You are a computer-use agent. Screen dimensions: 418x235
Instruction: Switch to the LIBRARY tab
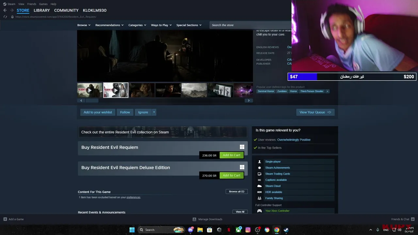[42, 10]
